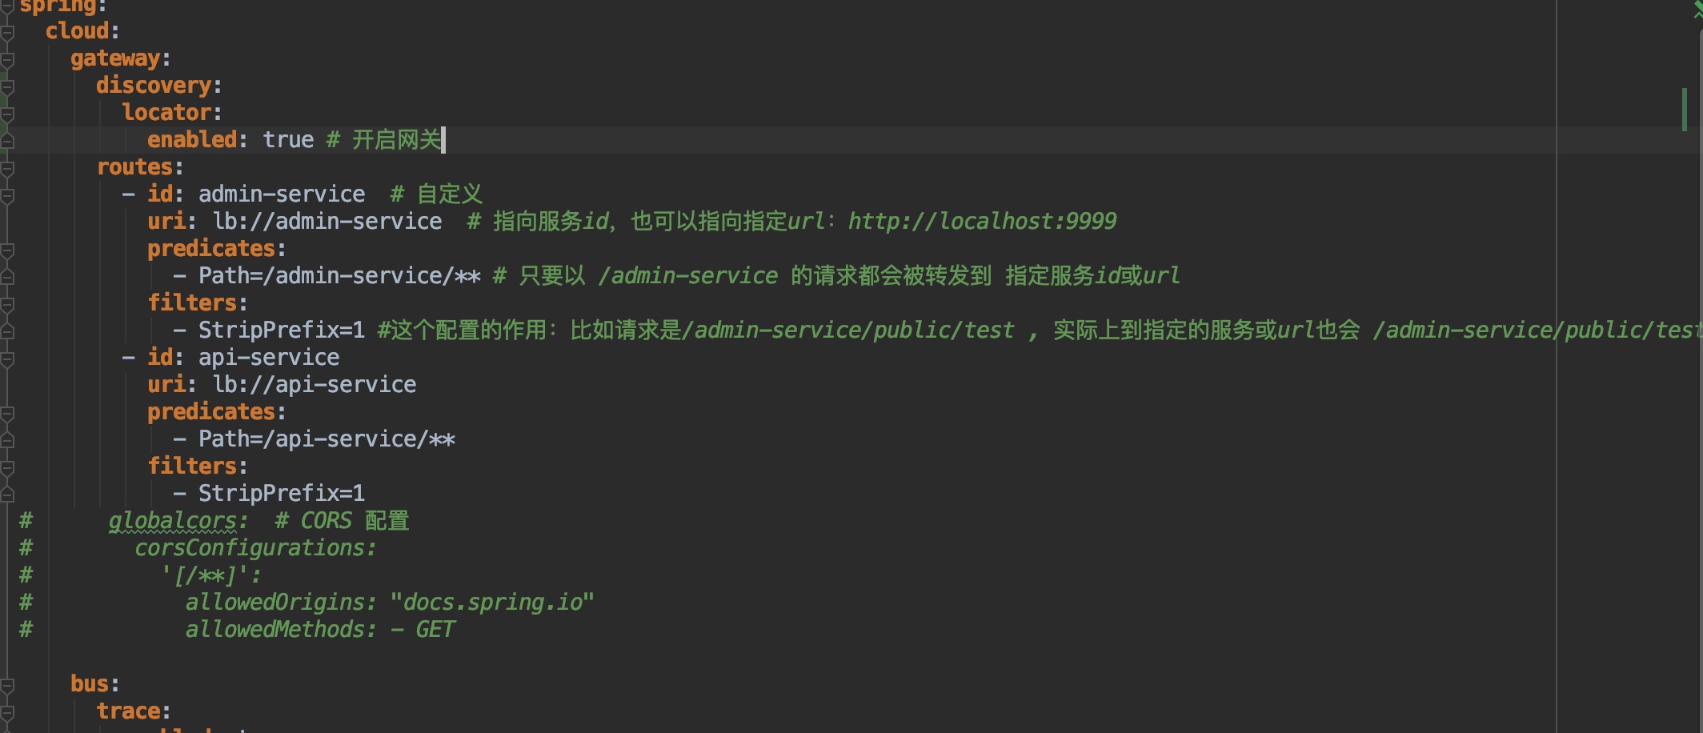Fold the api-service route entry

point(7,358)
